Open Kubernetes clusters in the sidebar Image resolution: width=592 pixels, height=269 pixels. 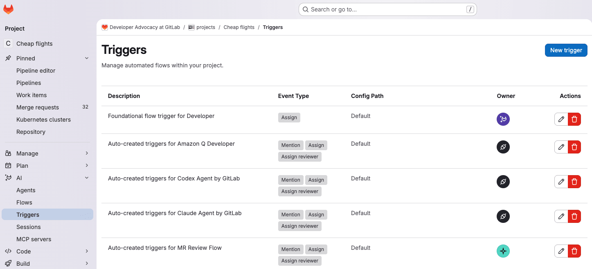pyautogui.click(x=47, y=120)
